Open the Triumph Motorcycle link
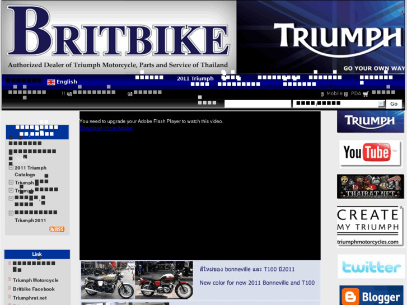Viewport: 407px width, 305px height. 36,280
